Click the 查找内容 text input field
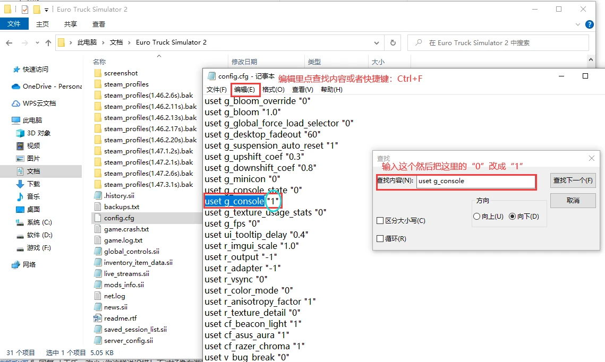Viewport: 605px width, 362px height. click(x=475, y=181)
